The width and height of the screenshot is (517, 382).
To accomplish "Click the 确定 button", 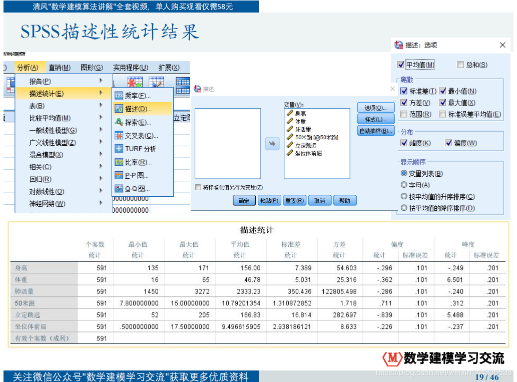I will coord(244,200).
